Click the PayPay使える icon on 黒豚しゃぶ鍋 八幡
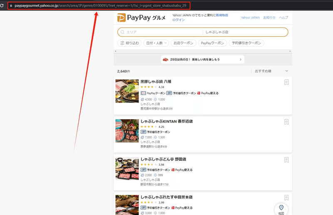The height and width of the screenshot is (215, 333). 199,93
